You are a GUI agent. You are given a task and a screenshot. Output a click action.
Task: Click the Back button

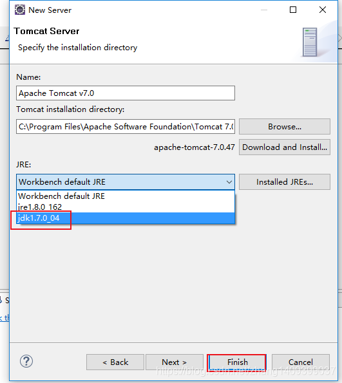coord(115,362)
